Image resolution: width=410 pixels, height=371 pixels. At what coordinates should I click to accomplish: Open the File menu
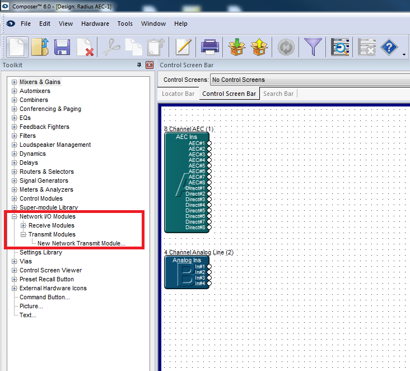coord(26,24)
